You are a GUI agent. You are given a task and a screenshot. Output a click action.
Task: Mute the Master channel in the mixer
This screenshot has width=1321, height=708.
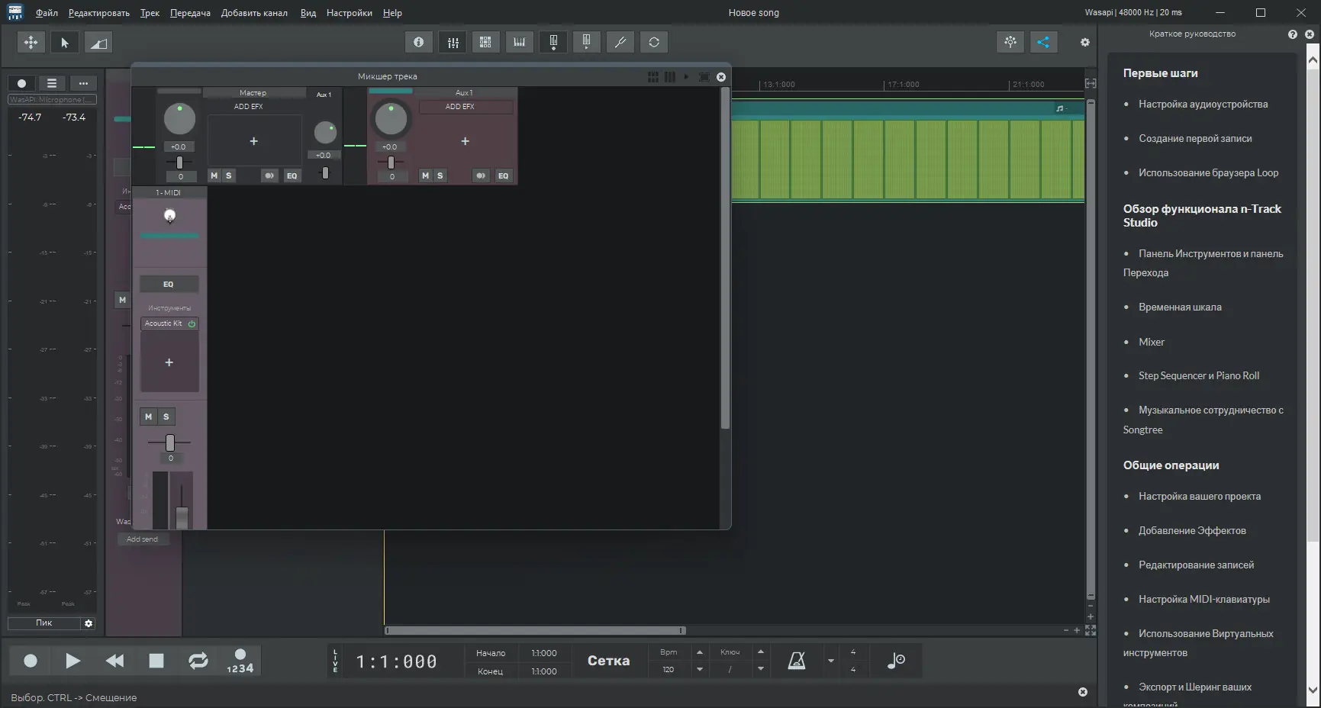[214, 175]
